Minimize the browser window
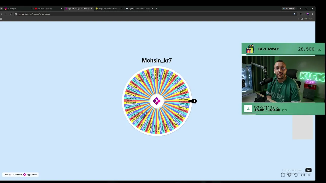Screen dimensions: 326x183 click(x=300, y=9)
